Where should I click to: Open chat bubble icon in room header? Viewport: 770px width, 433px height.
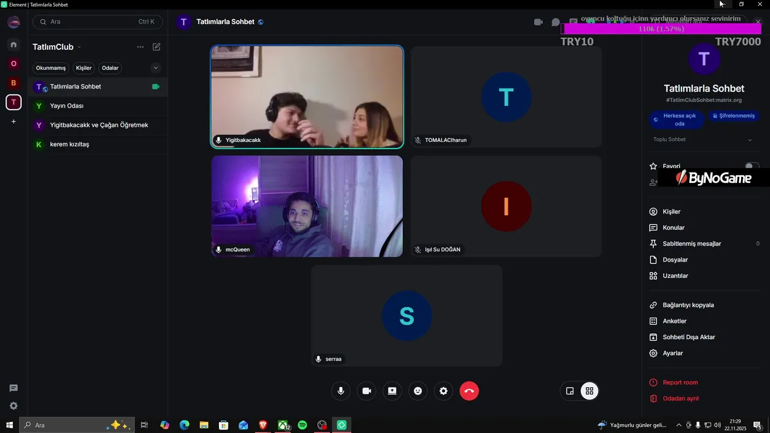[555, 22]
